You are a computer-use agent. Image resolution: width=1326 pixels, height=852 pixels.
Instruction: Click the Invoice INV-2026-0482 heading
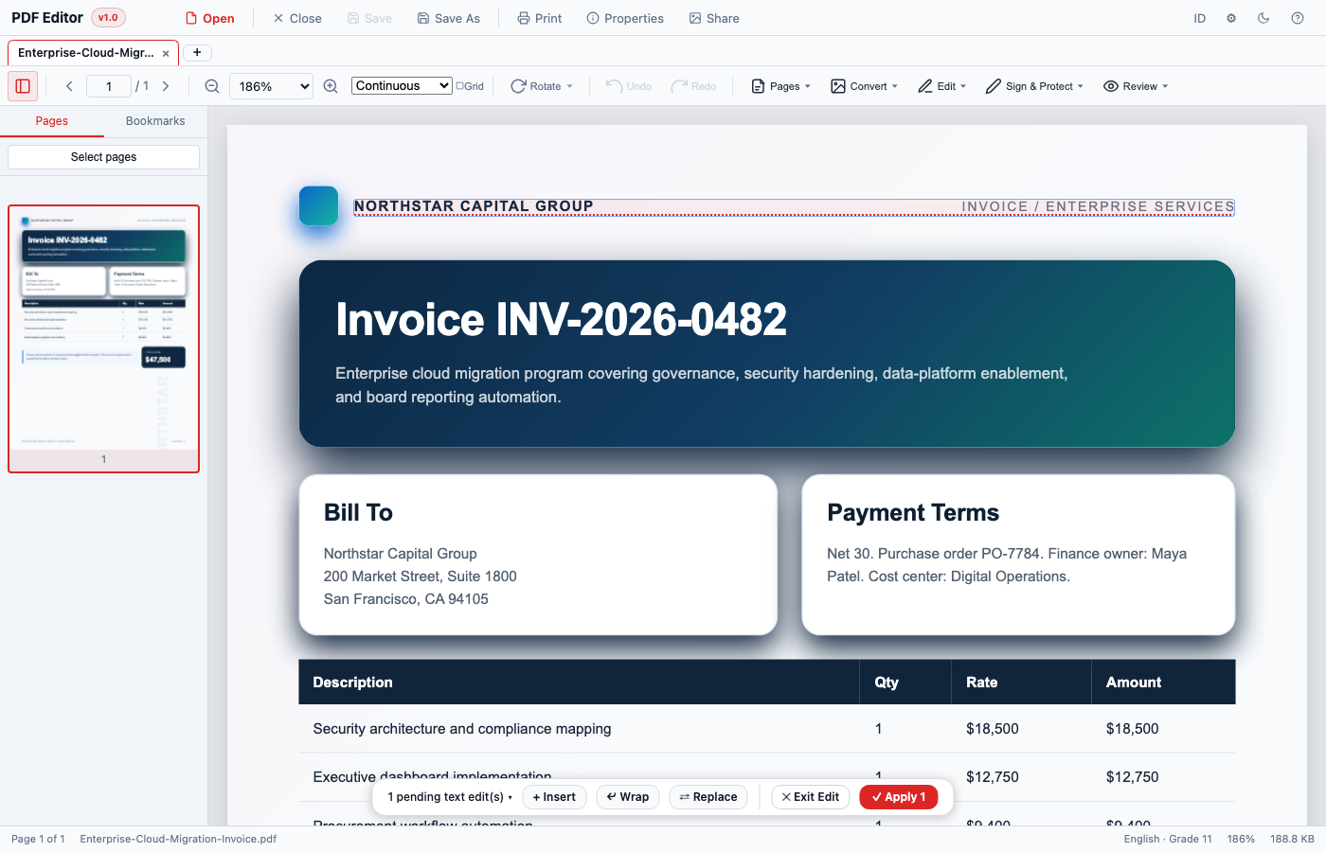point(561,320)
